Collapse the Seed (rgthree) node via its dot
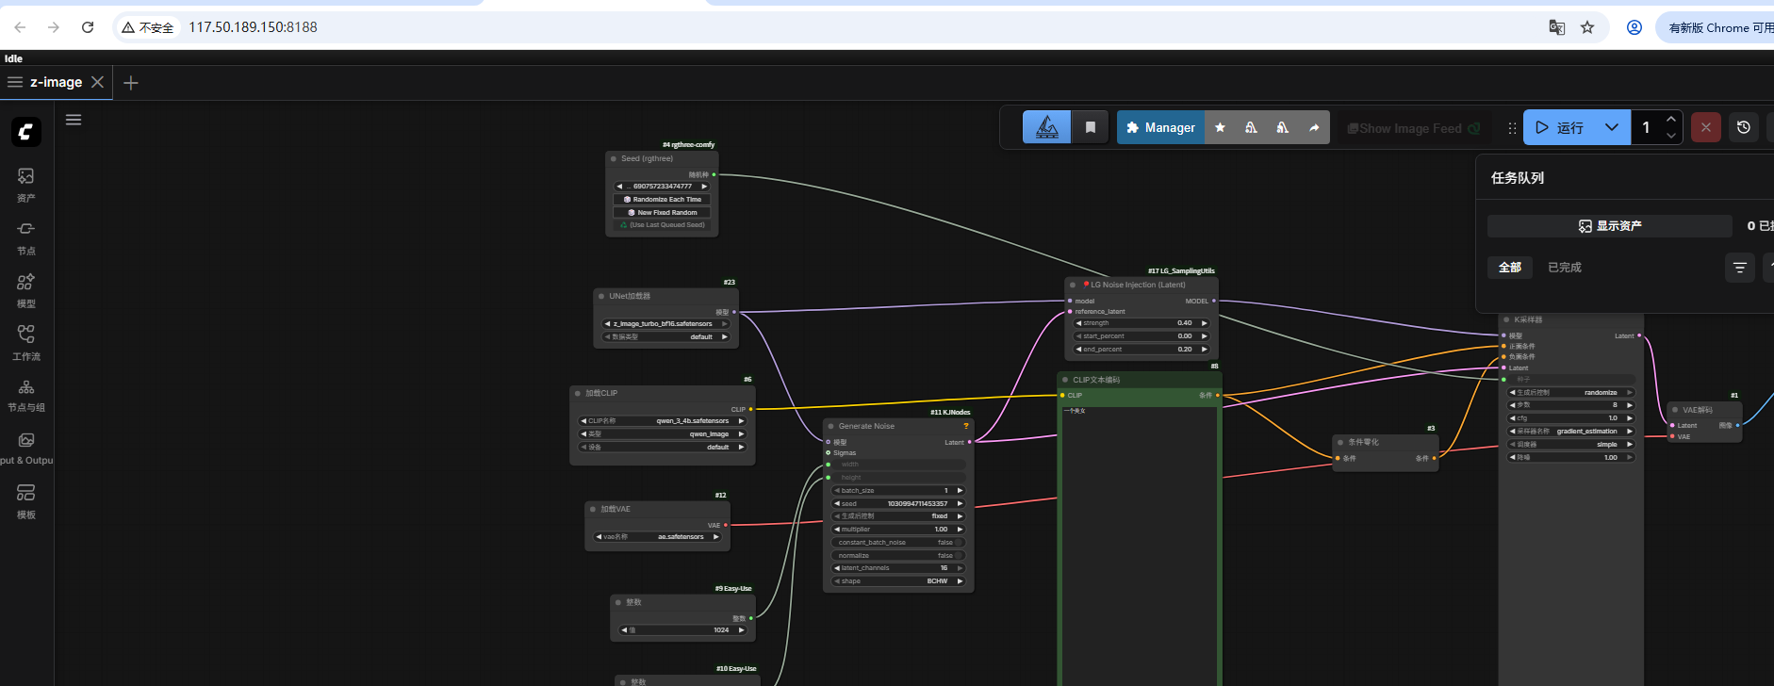The width and height of the screenshot is (1774, 686). [x=614, y=159]
